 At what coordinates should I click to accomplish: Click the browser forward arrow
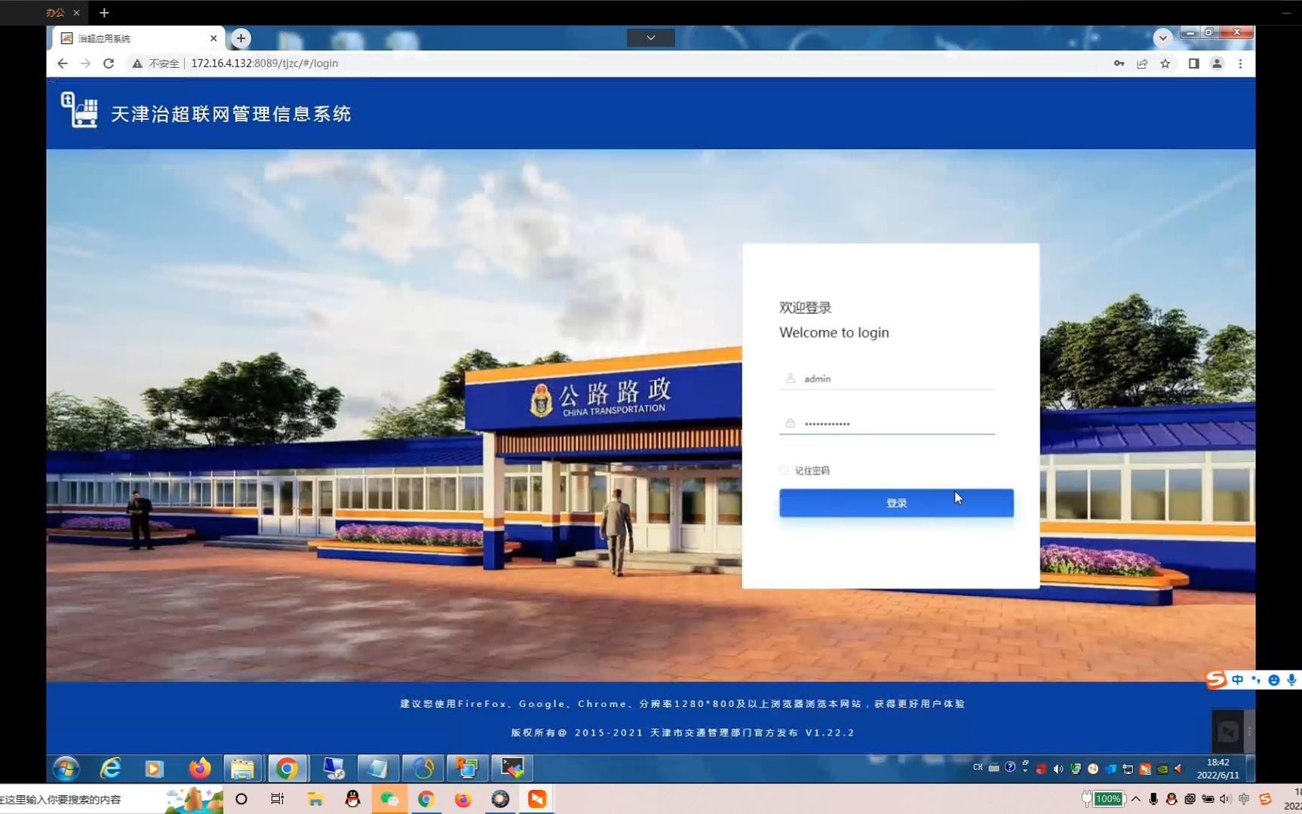click(85, 63)
